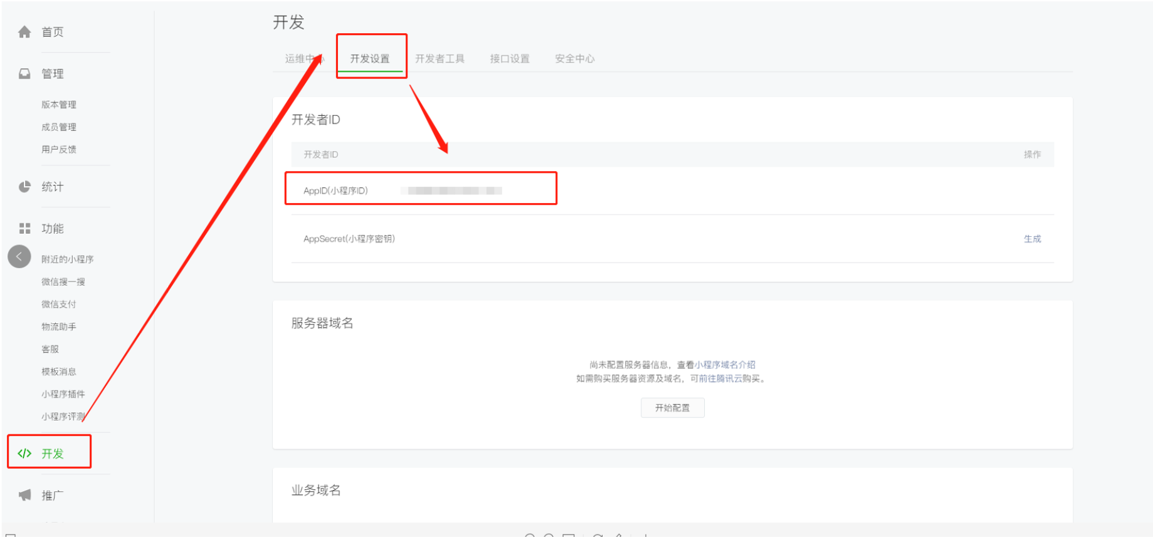
Task: Open 附近的小程序
Action: tap(68, 259)
